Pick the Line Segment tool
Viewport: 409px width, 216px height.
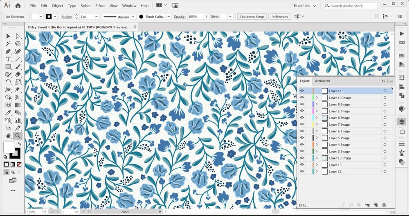[18, 59]
